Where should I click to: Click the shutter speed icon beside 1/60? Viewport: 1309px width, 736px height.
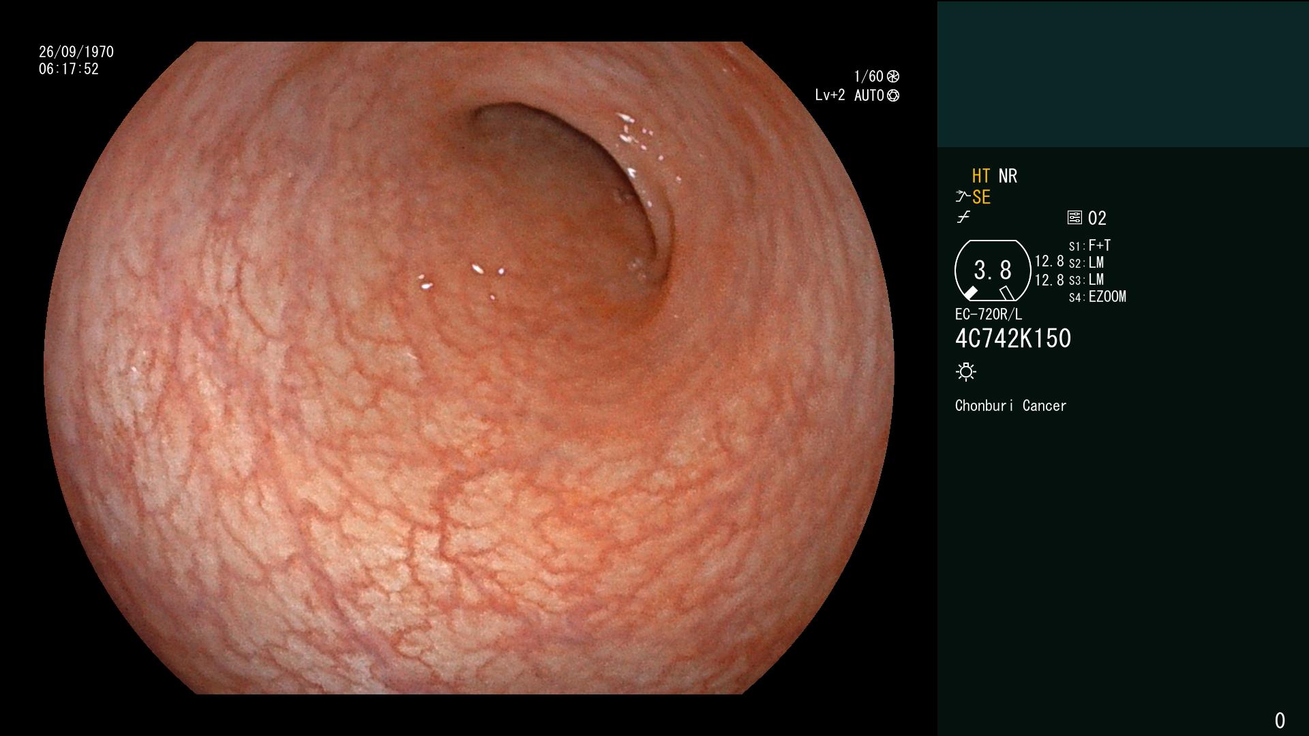(x=893, y=76)
